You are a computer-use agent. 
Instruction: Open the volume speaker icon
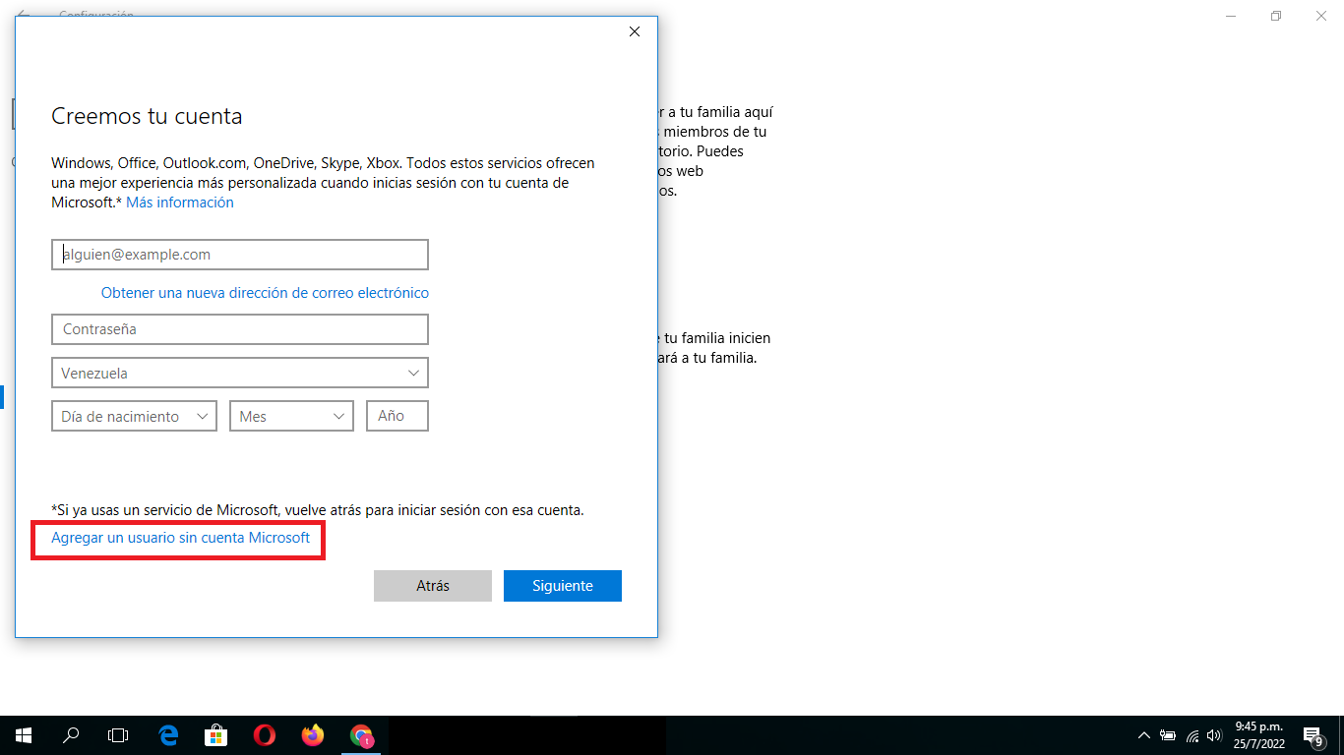(1214, 735)
